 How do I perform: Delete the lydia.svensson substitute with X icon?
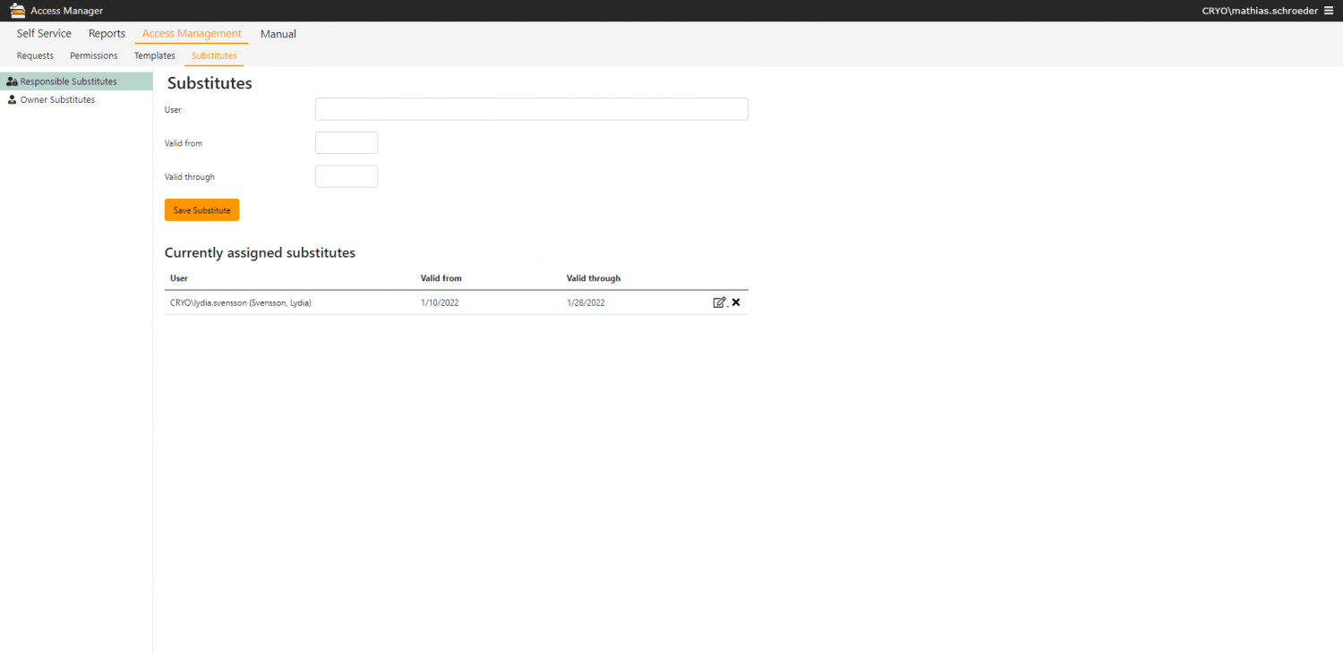pos(736,302)
